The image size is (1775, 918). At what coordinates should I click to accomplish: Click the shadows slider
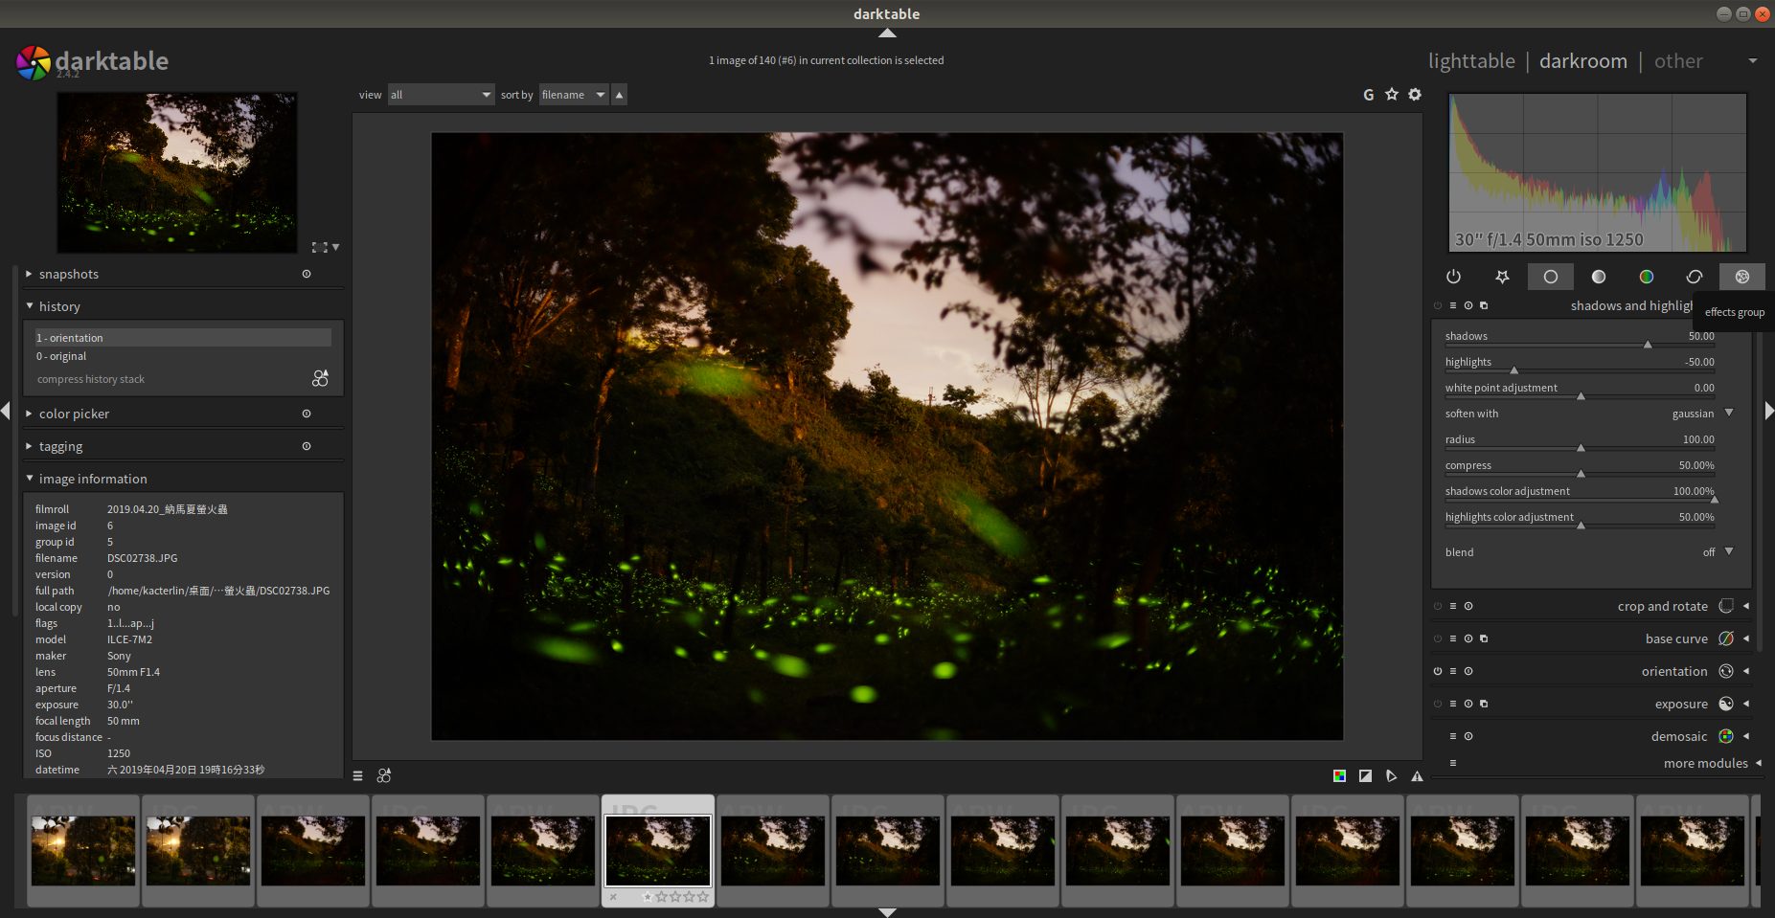tap(1579, 343)
